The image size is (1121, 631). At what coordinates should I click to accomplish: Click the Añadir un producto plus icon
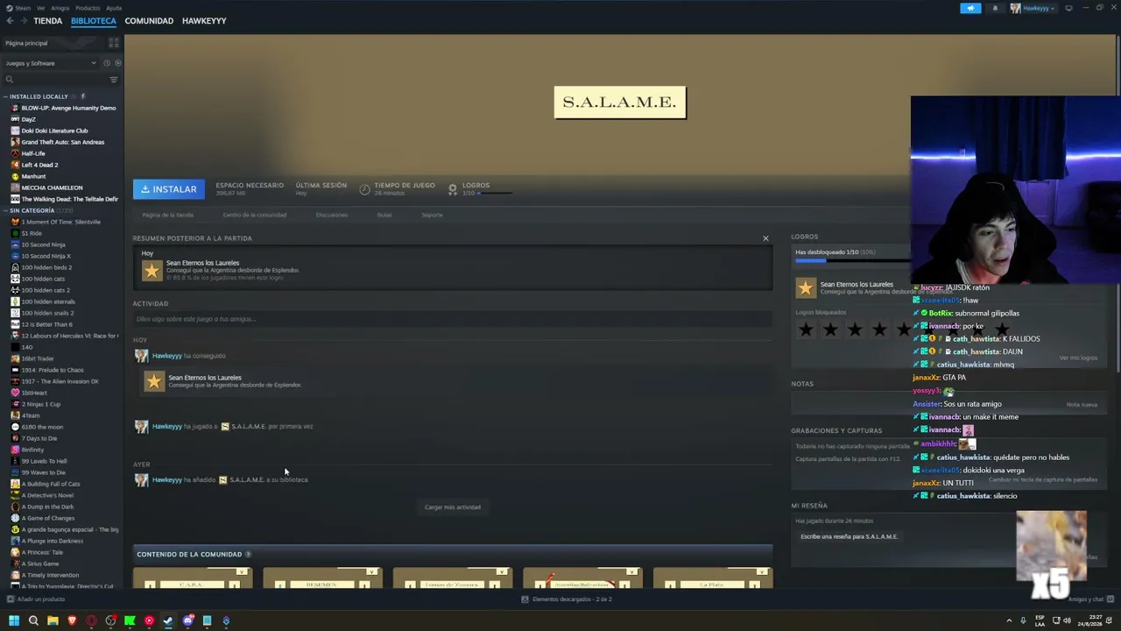10,599
